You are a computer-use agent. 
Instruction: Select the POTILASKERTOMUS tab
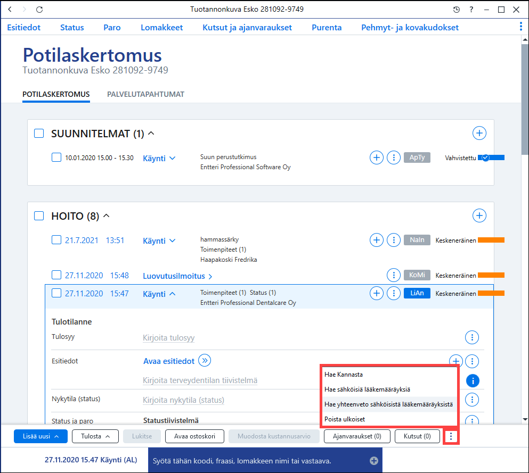[x=56, y=94]
